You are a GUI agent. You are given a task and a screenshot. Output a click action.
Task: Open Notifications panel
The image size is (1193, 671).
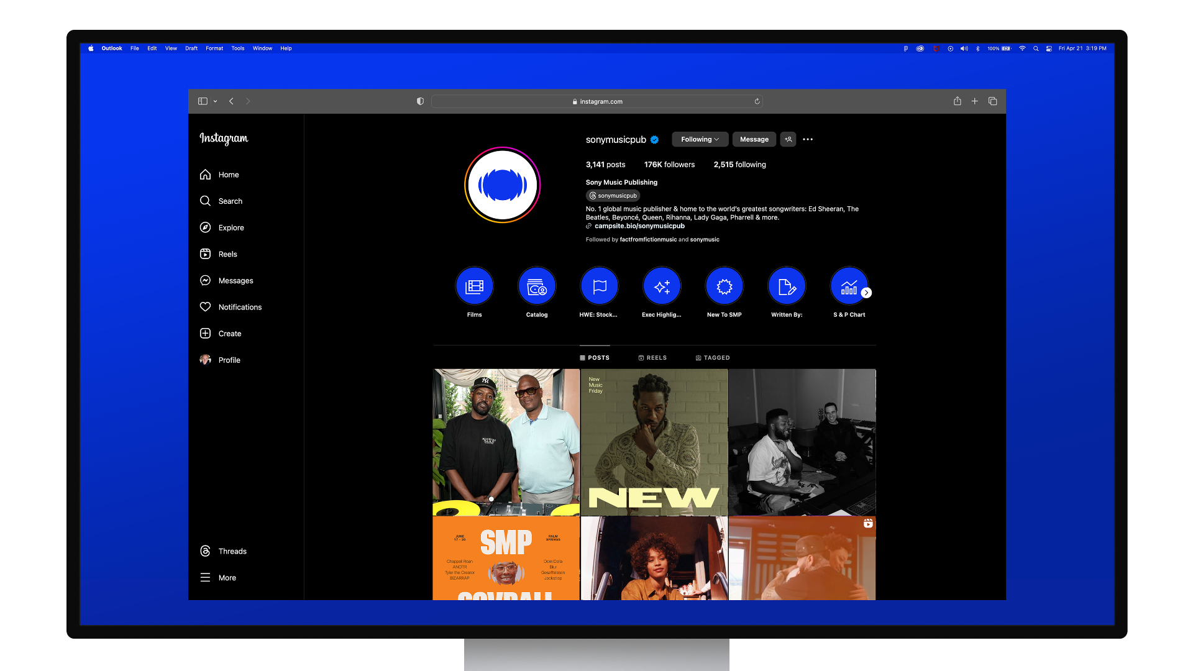(x=231, y=307)
